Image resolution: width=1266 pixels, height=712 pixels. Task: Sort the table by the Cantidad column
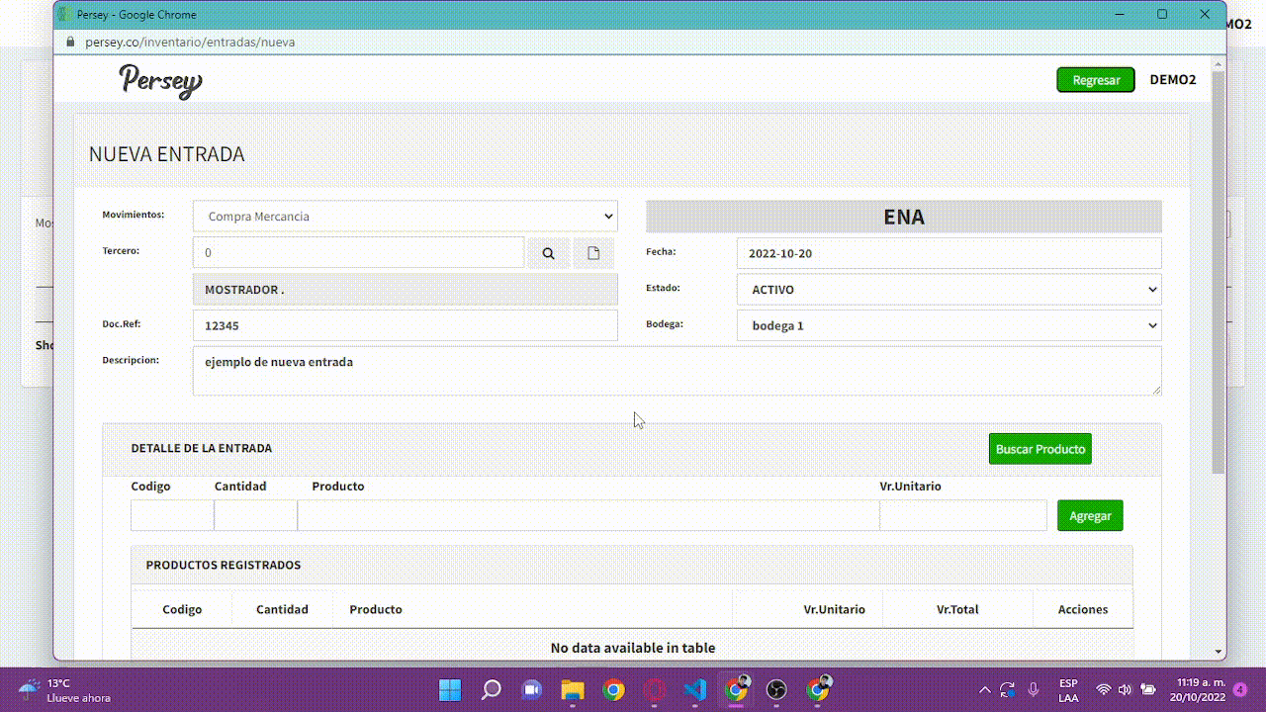tap(282, 609)
